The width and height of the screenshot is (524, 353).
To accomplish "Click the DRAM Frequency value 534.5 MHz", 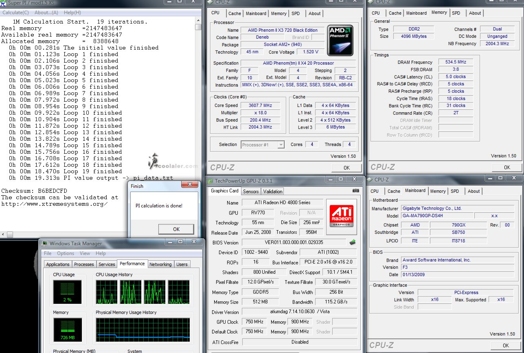I will pyautogui.click(x=456, y=62).
